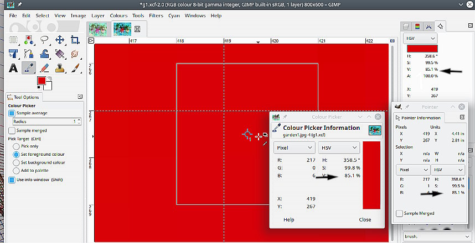Select the Select by Colour tool

click(x=29, y=40)
